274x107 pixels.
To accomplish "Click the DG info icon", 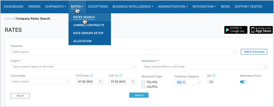I will coord(214,76).
